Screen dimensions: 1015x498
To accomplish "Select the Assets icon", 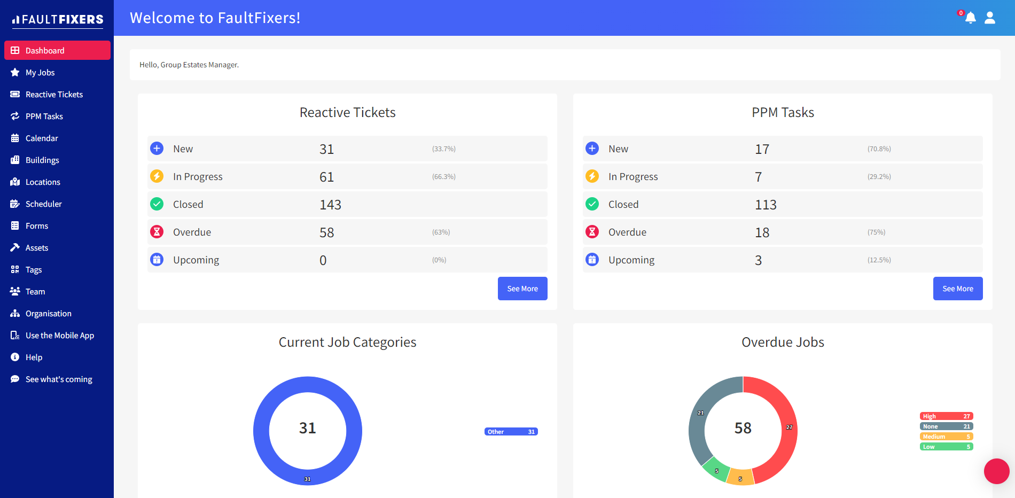I will click(15, 247).
